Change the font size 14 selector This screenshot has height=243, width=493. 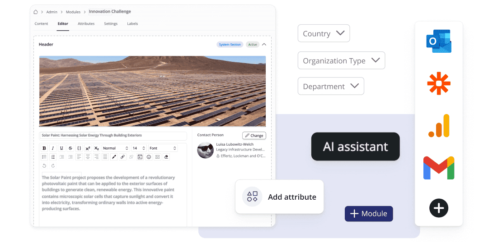[x=139, y=148]
